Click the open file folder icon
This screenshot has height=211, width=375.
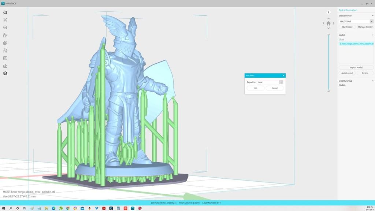(x=5, y=12)
